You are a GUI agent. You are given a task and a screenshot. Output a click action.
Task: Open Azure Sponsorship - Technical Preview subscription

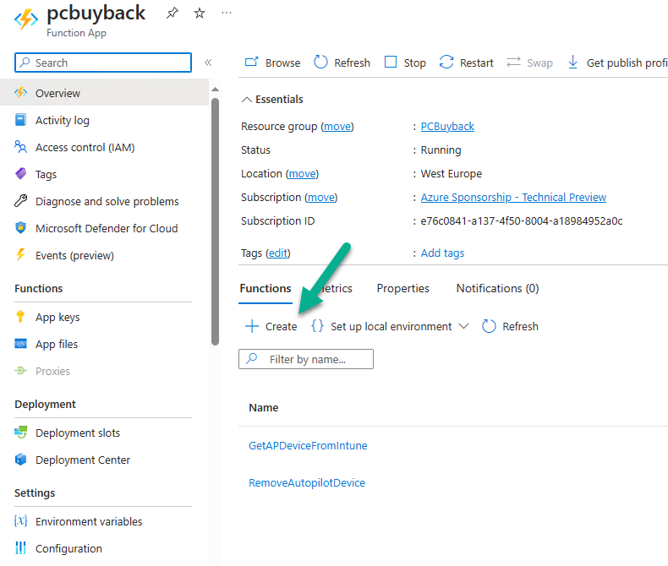[x=513, y=198]
